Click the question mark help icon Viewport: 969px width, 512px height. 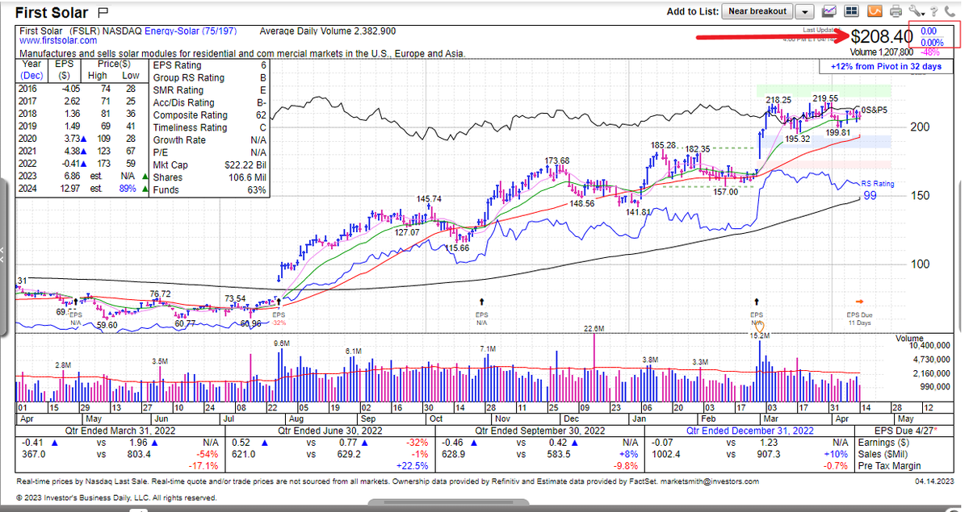pos(933,12)
